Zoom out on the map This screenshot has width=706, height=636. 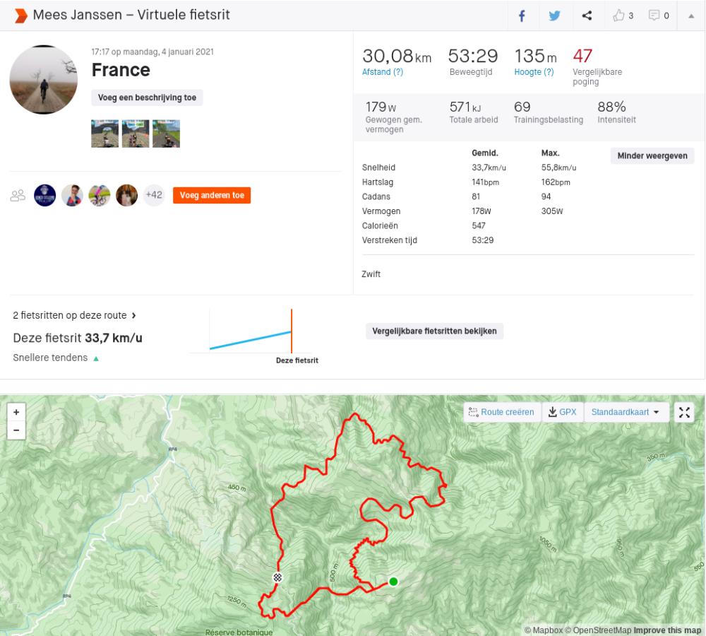tap(16, 429)
